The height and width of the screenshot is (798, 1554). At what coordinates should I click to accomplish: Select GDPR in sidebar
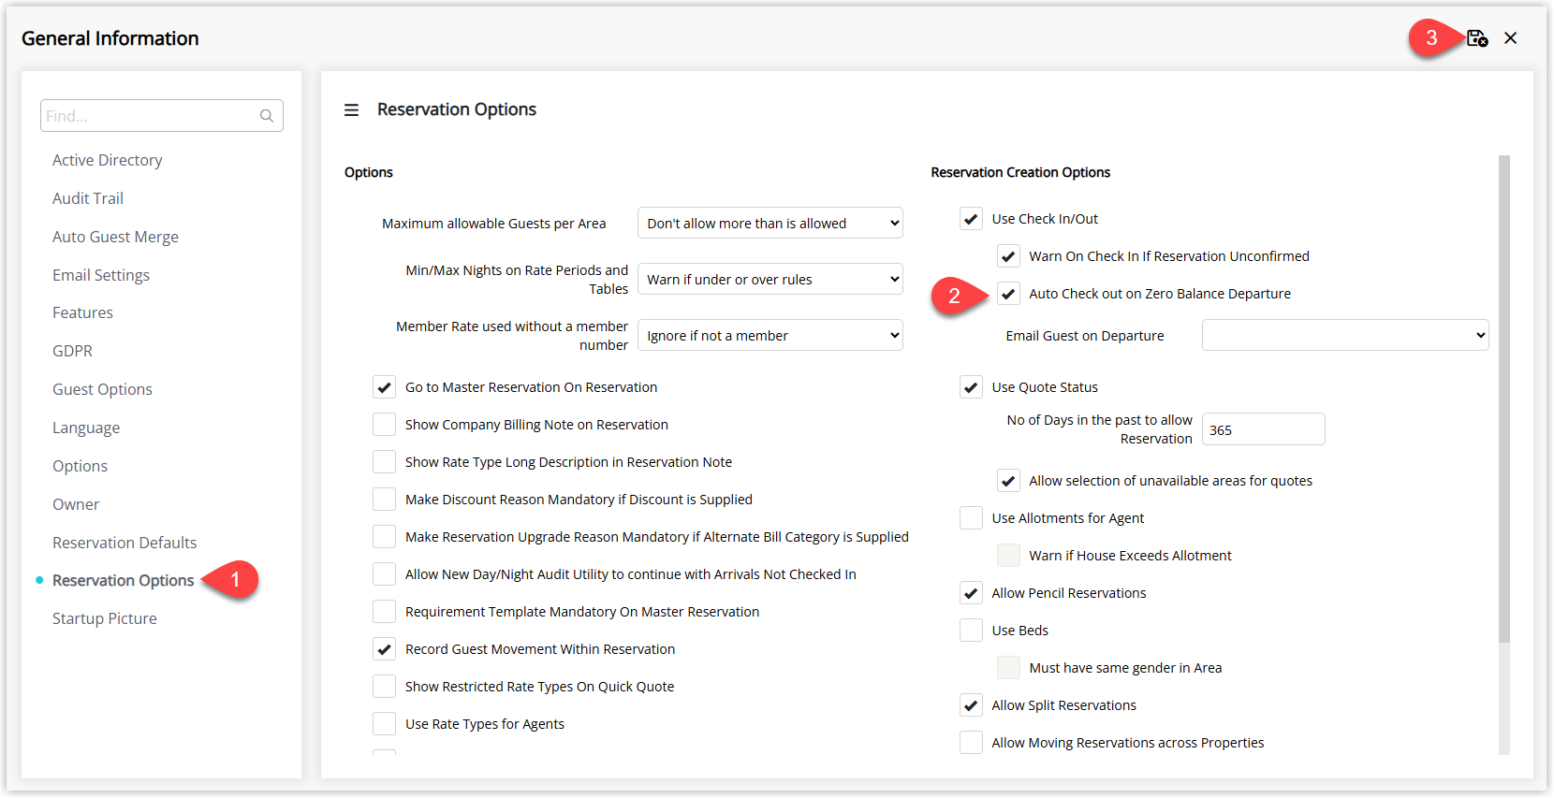pos(72,351)
